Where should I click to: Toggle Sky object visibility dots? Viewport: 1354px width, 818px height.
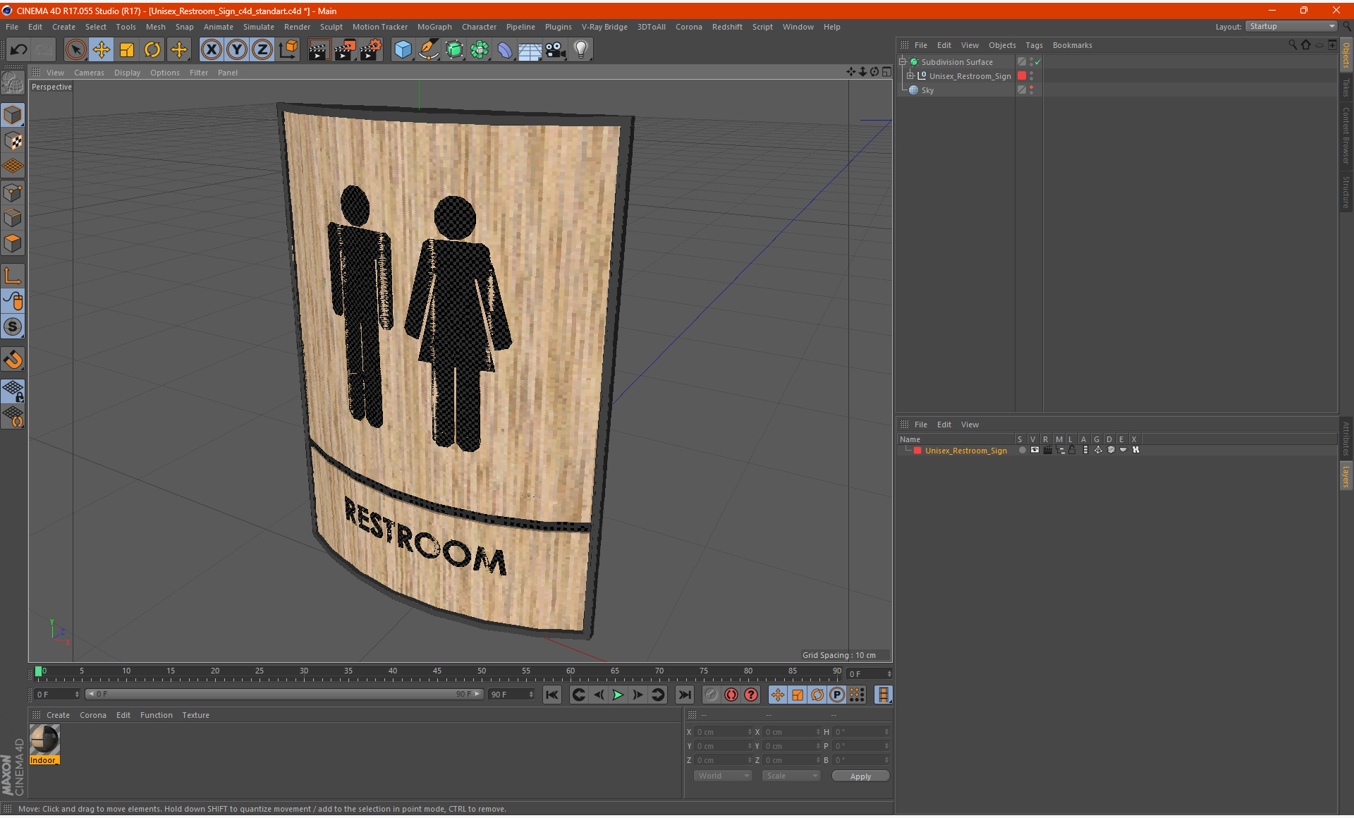pyautogui.click(x=1031, y=90)
